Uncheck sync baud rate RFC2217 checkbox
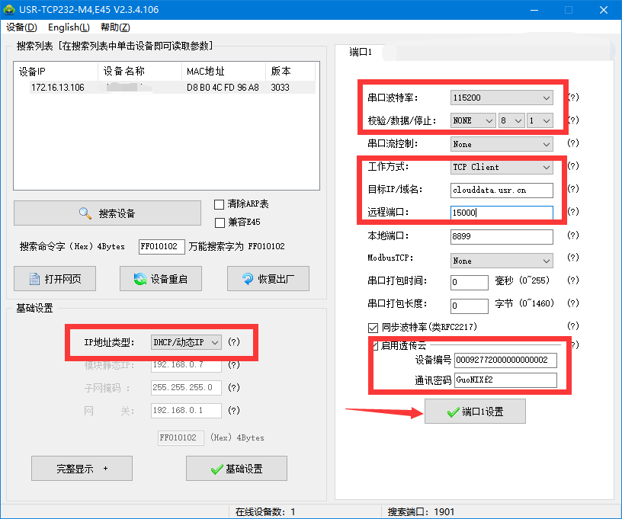This screenshot has width=622, height=519. point(374,327)
